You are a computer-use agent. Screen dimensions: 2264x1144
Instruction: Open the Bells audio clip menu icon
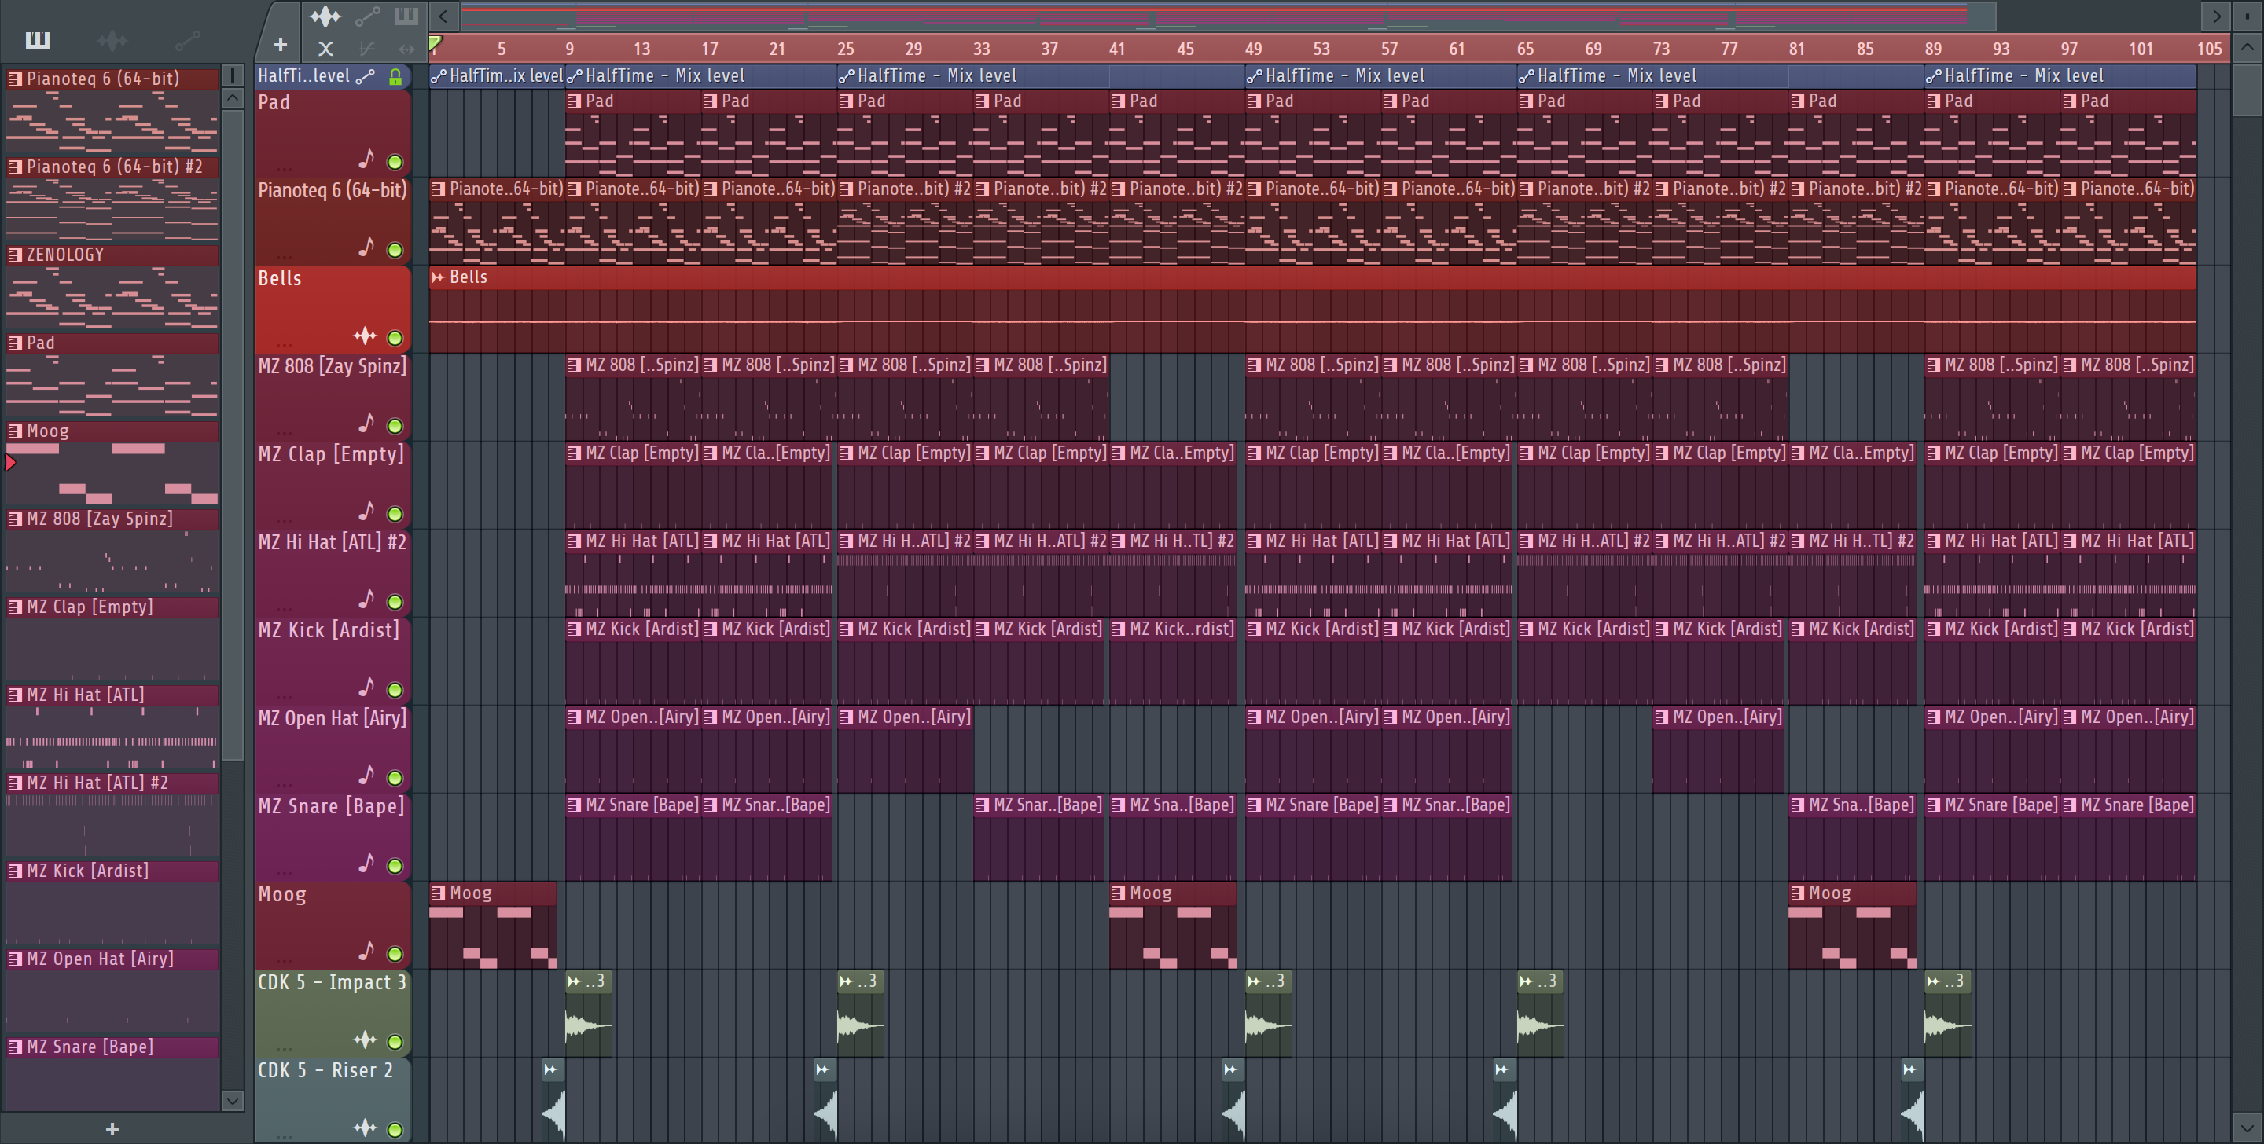[x=438, y=277]
